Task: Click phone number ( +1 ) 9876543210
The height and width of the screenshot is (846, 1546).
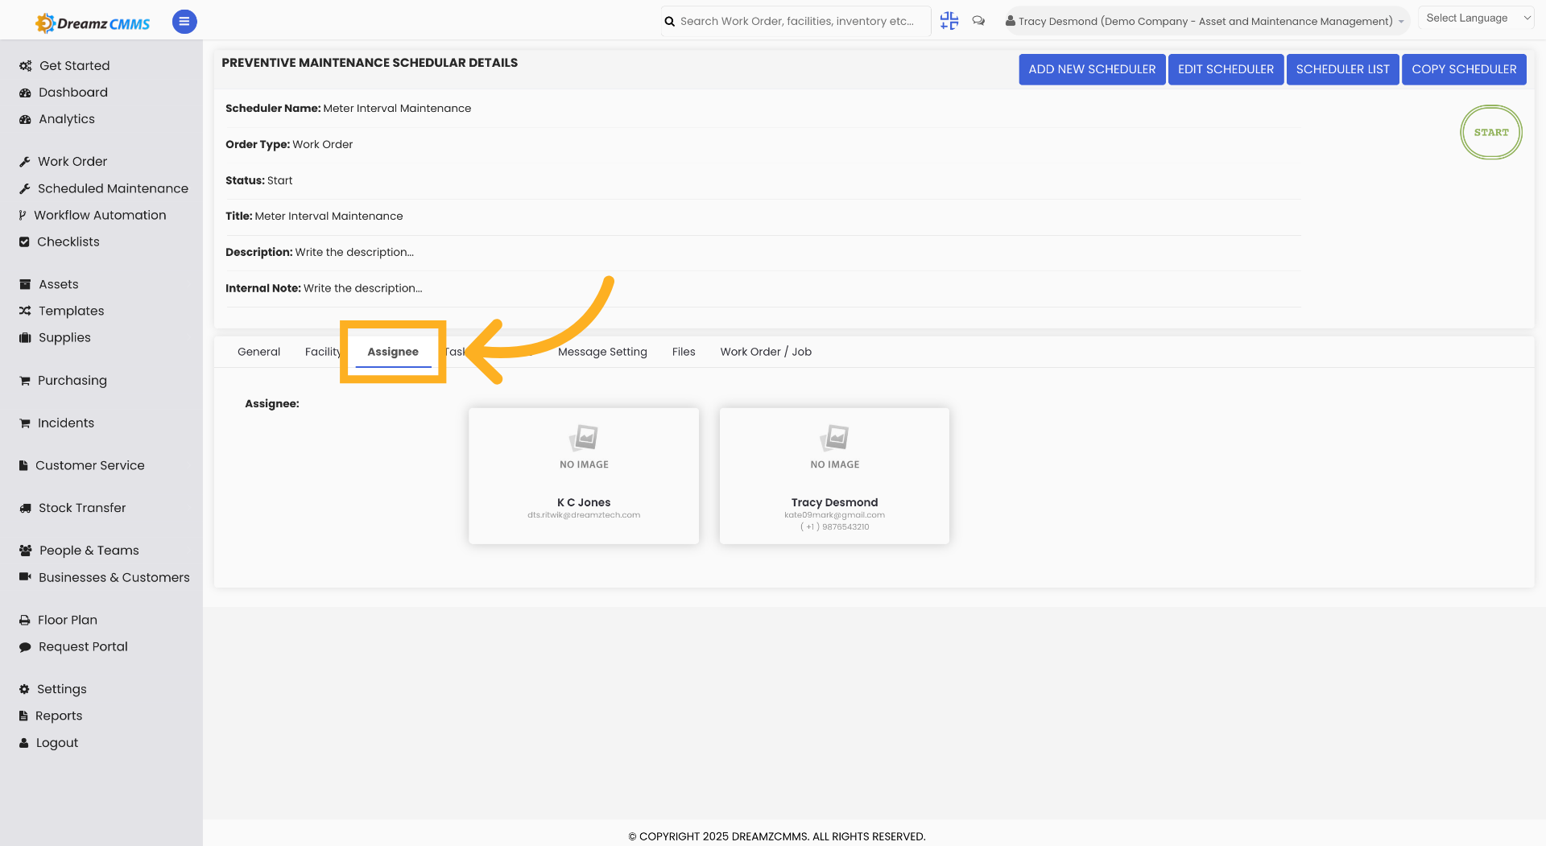Action: (834, 527)
